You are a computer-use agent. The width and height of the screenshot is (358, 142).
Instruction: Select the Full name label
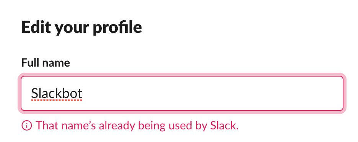tap(46, 62)
